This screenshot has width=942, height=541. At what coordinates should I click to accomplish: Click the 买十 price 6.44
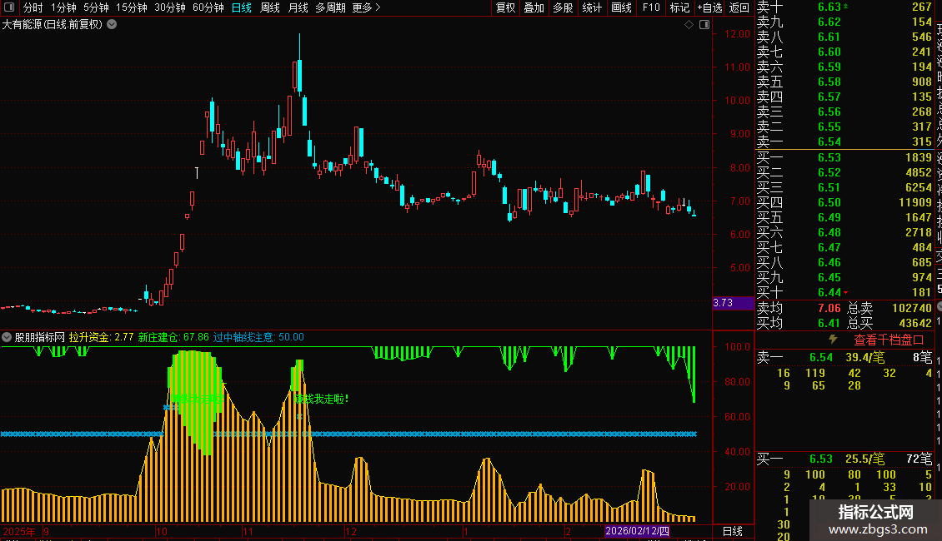coord(829,292)
